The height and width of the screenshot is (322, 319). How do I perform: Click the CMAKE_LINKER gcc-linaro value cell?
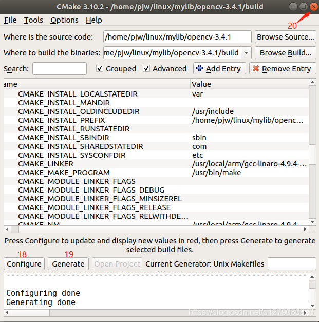tap(249, 164)
